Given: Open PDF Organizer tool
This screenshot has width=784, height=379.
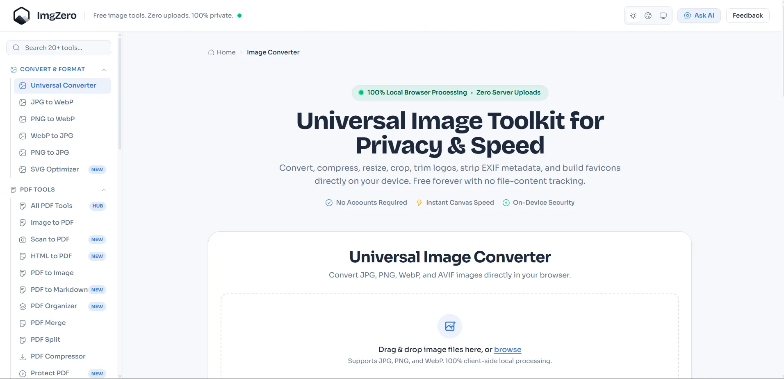Looking at the screenshot, I should [62, 307].
